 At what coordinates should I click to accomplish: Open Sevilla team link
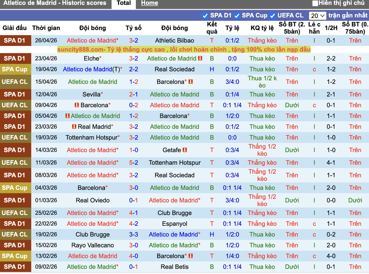(91, 94)
